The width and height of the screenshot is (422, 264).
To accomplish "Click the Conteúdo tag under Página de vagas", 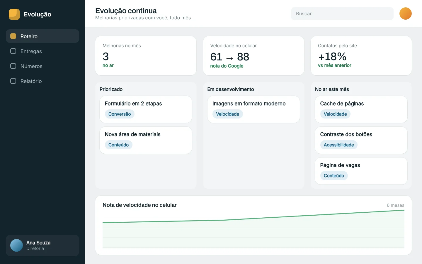I will pyautogui.click(x=334, y=176).
